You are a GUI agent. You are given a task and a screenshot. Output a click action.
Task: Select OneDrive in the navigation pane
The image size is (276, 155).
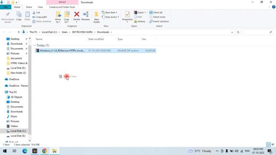pos(14,79)
